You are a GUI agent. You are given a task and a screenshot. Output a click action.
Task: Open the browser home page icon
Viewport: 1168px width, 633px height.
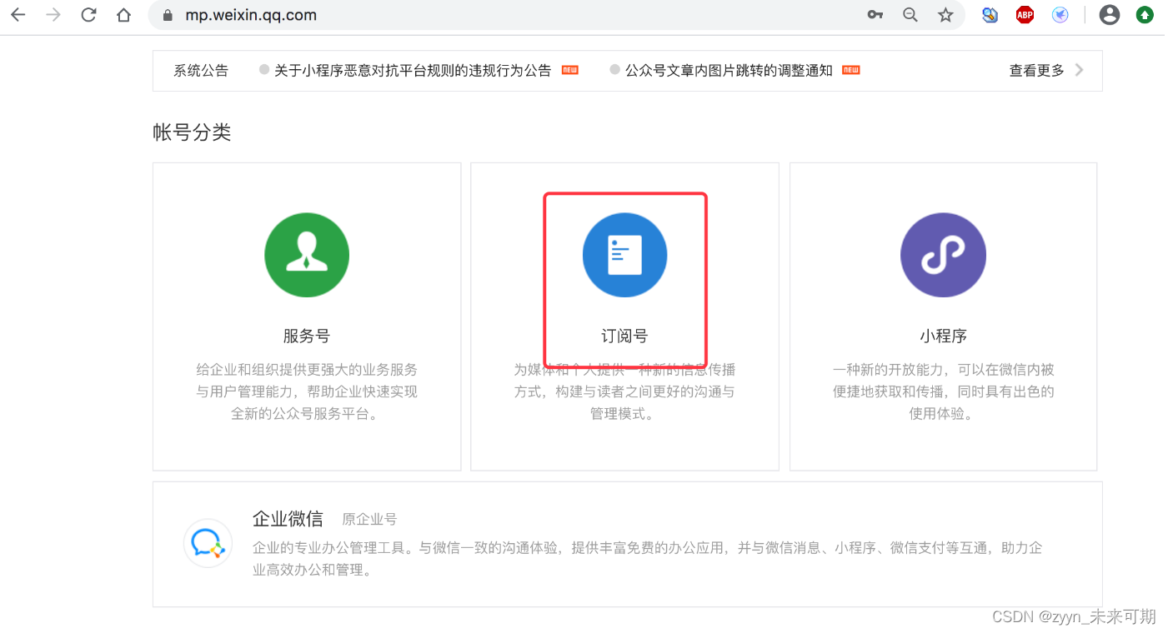[x=123, y=15]
